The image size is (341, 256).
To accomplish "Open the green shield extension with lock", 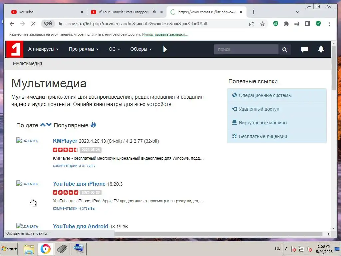I will point(275,24).
